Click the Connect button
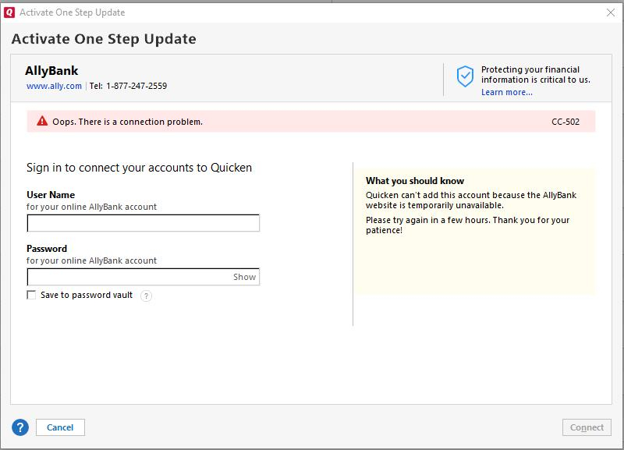 coord(587,427)
